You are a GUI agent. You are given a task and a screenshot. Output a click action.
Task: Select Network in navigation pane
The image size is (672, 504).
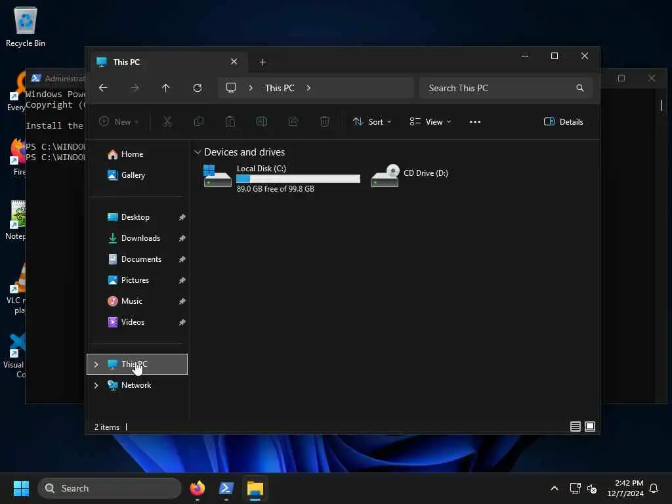coord(137,385)
